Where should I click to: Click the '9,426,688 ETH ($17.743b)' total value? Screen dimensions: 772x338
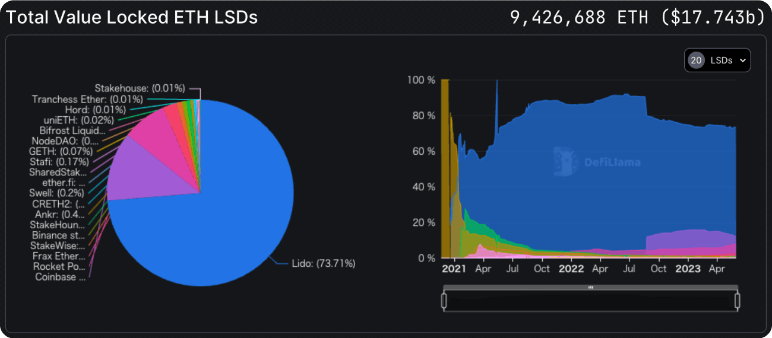coord(638,17)
